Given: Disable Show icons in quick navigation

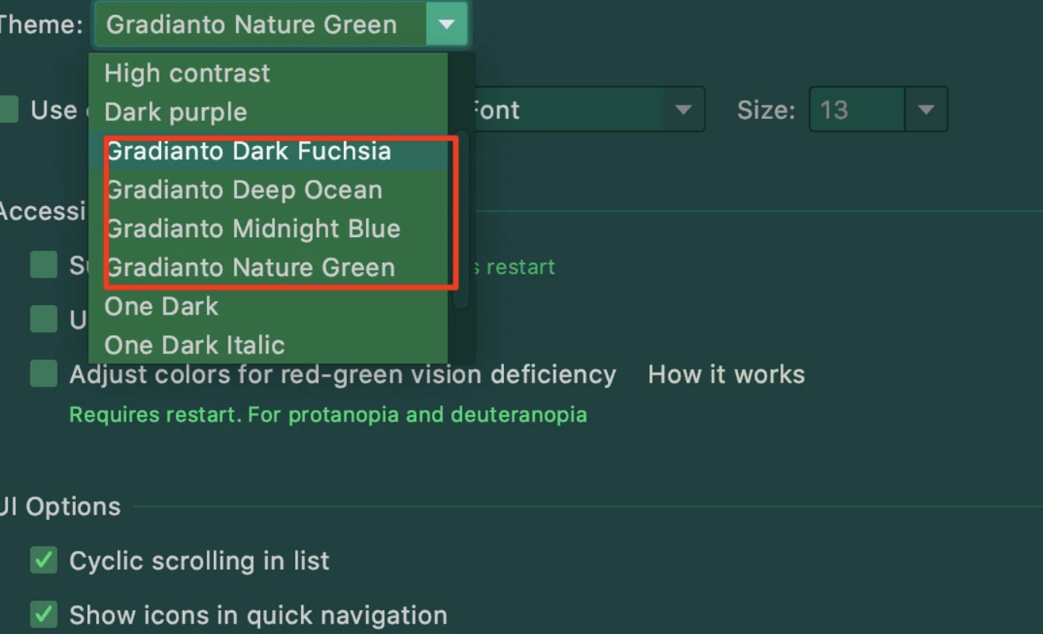Looking at the screenshot, I should (x=44, y=614).
